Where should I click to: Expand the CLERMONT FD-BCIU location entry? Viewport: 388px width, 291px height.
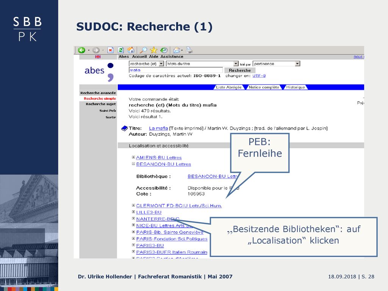tap(133, 205)
